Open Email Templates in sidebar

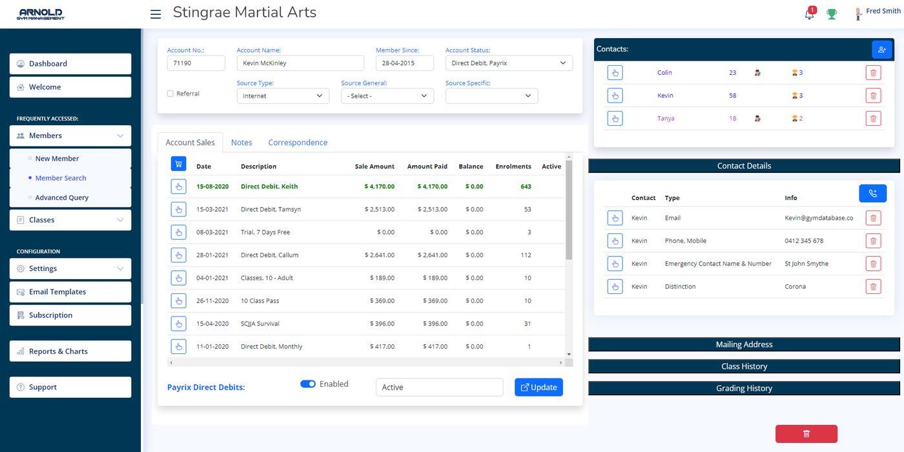[x=70, y=292]
